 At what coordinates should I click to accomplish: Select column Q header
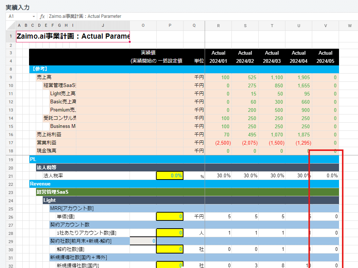194,26
